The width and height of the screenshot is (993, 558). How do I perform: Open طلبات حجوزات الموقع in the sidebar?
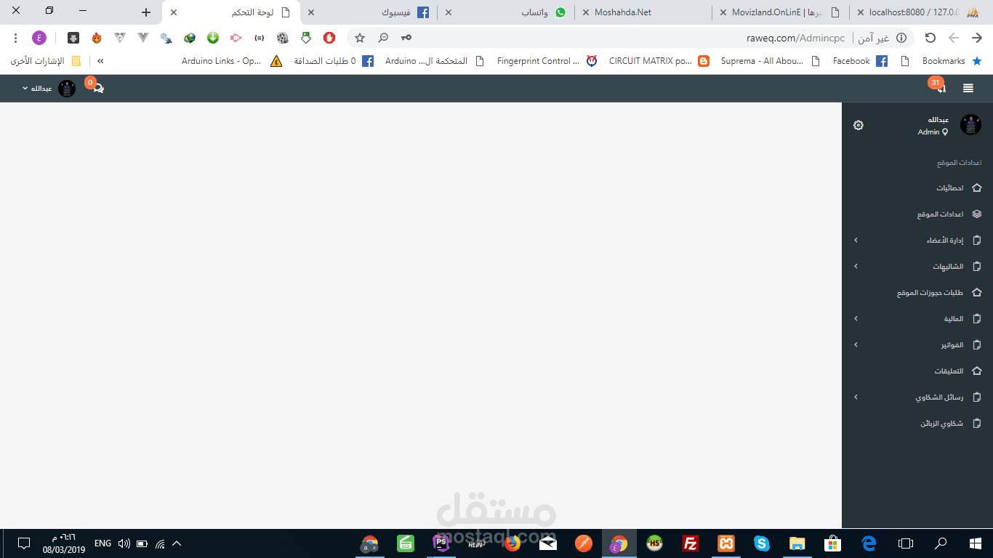917,293
